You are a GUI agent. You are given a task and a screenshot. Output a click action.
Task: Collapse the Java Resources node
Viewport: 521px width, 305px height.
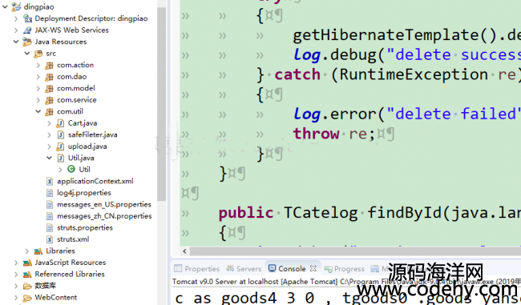(16, 42)
